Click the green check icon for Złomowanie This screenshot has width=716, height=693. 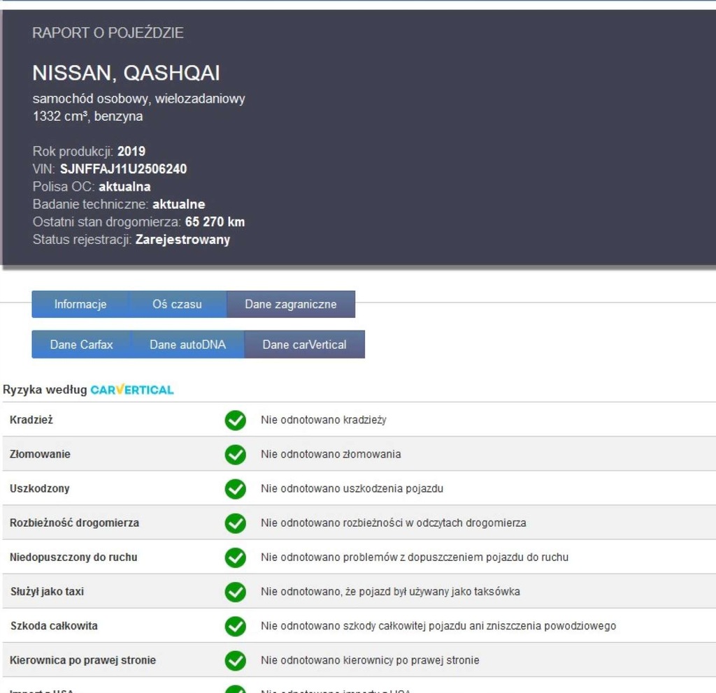tap(235, 454)
